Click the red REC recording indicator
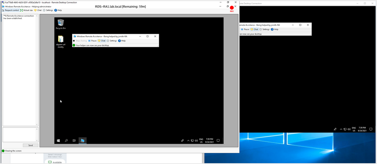The width and height of the screenshot is (377, 164). point(232,8)
